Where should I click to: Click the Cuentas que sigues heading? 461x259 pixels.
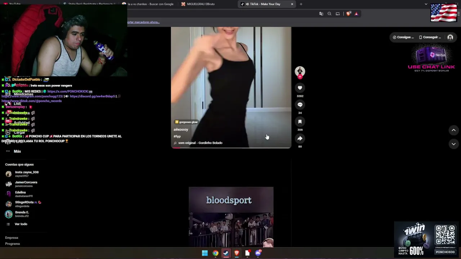[19, 164]
